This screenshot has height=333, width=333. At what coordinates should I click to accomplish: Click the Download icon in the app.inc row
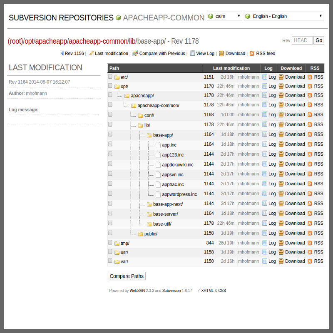281,144
